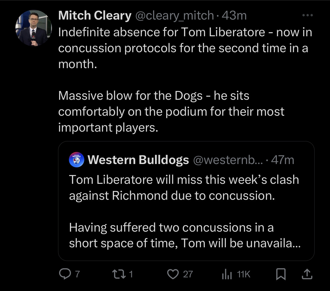The height and width of the screenshot is (291, 330).
Task: Click the reply count 7
Action: point(77,274)
